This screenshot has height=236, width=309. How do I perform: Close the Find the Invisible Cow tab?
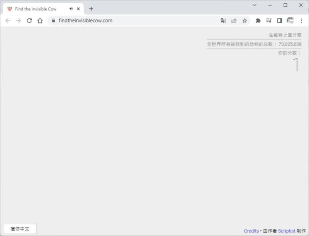pyautogui.click(x=78, y=9)
